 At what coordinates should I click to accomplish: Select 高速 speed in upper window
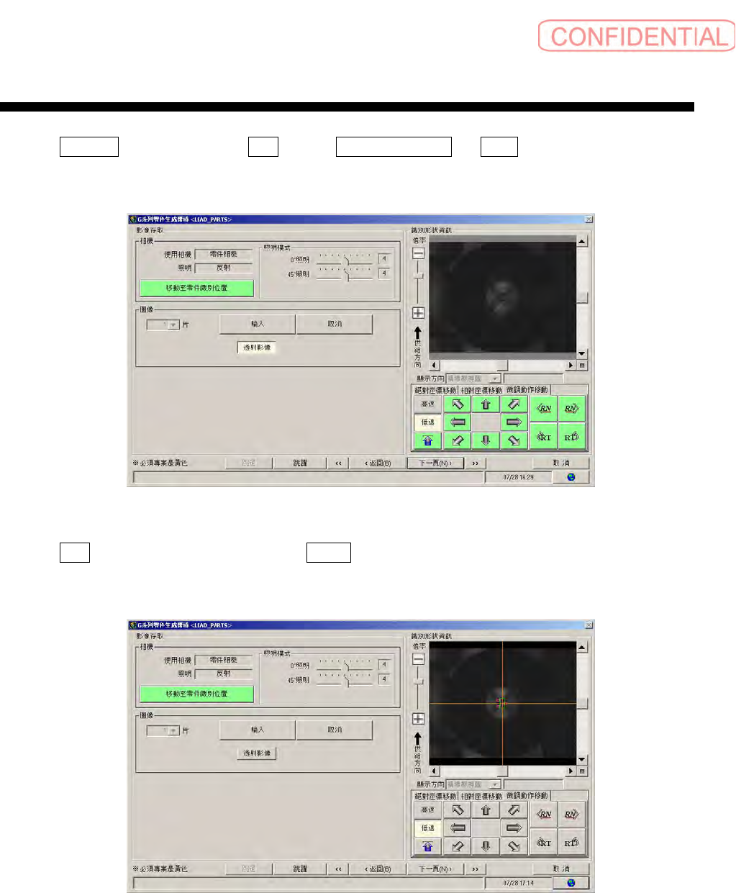tap(428, 404)
